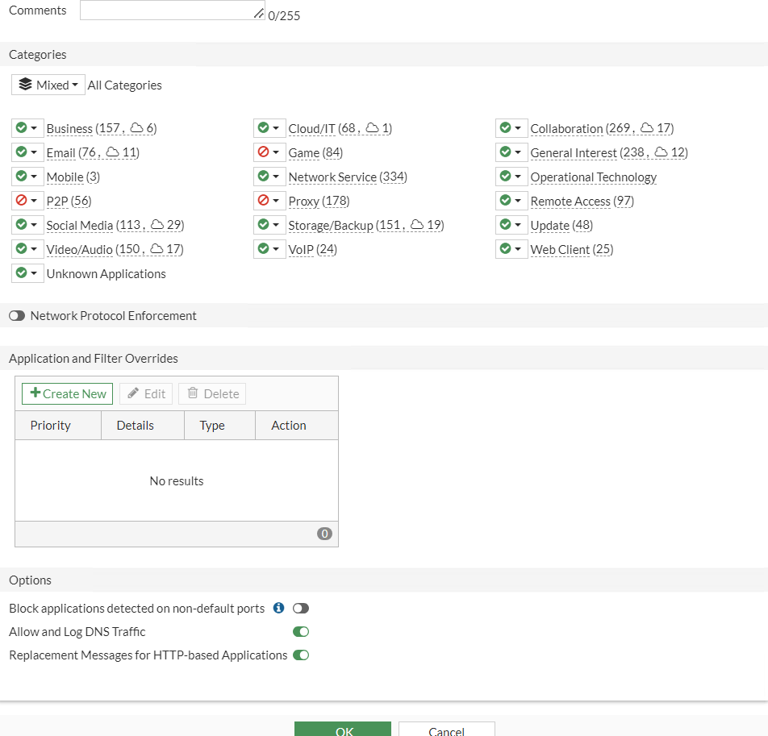Sort overrides by the Priority column header

51,426
